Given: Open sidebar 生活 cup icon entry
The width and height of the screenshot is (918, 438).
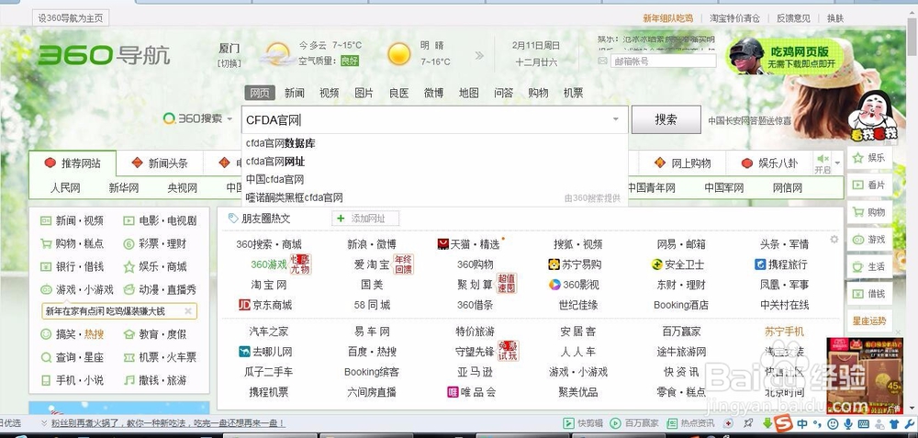Looking at the screenshot, I should pyautogui.click(x=869, y=266).
